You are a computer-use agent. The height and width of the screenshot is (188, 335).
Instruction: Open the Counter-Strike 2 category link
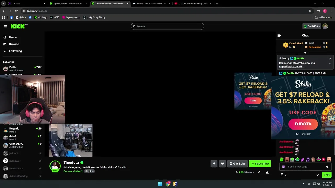point(73,171)
